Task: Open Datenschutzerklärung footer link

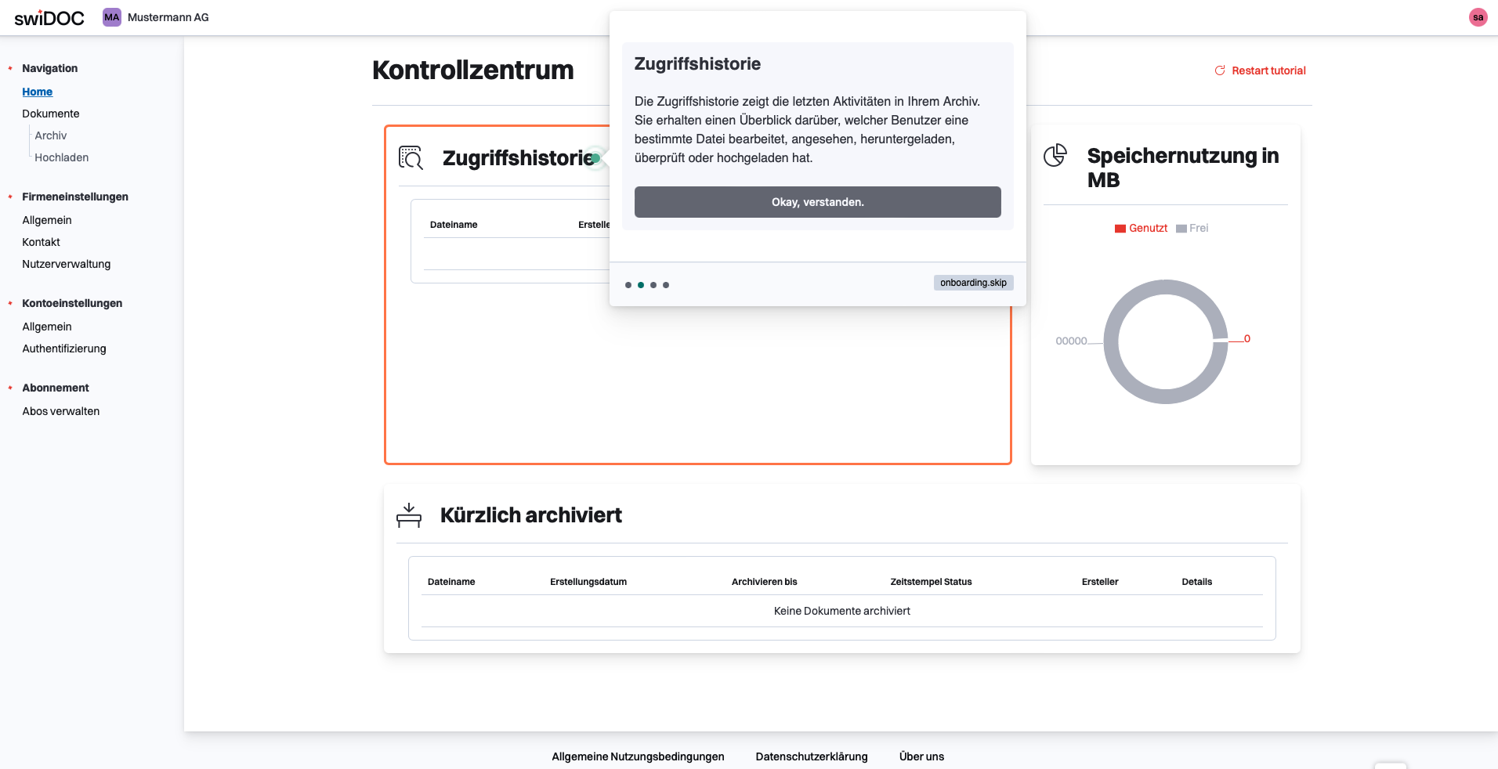Action: coord(812,756)
